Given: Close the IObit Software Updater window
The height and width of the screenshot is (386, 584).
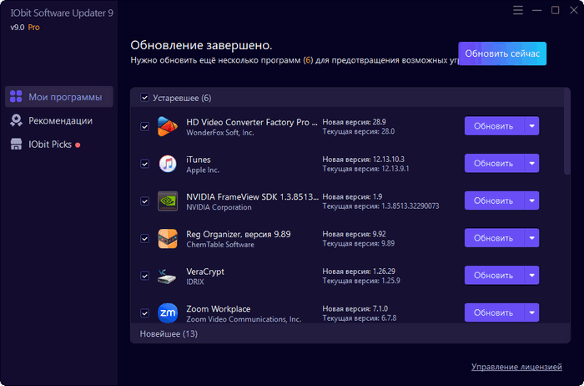Looking at the screenshot, I should coord(574,10).
